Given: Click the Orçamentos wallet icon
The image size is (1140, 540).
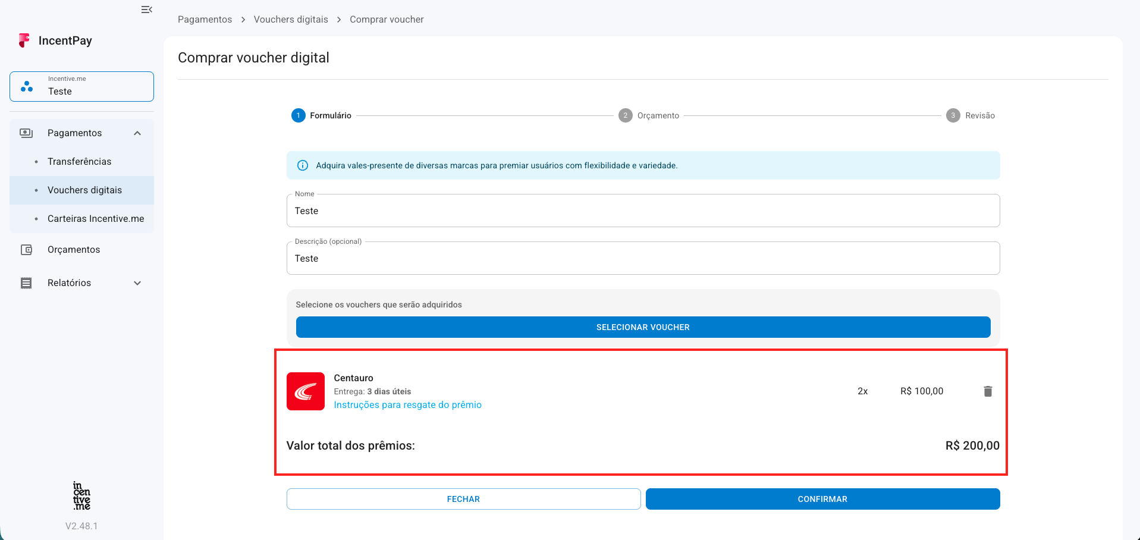Looking at the screenshot, I should click(26, 250).
